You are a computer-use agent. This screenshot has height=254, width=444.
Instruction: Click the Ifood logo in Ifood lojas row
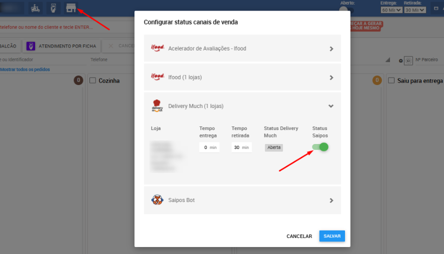coord(157,76)
